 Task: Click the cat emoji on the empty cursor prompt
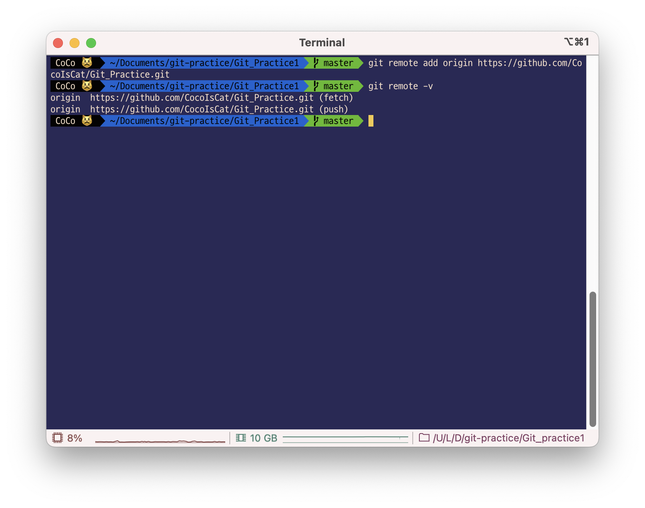(87, 121)
